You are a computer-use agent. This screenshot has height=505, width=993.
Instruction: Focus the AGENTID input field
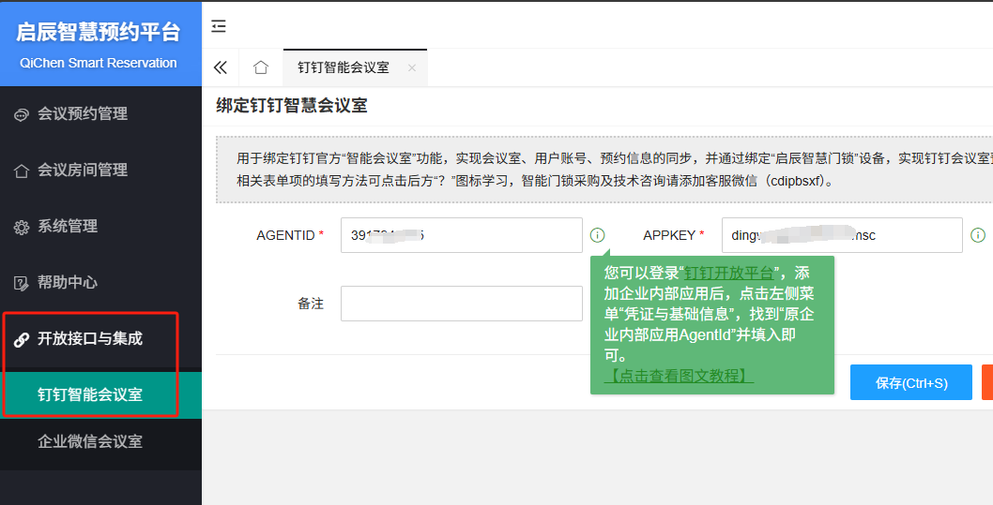click(461, 235)
